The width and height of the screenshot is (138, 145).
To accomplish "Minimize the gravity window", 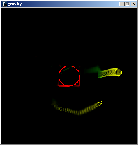I will (x=122, y=4).
